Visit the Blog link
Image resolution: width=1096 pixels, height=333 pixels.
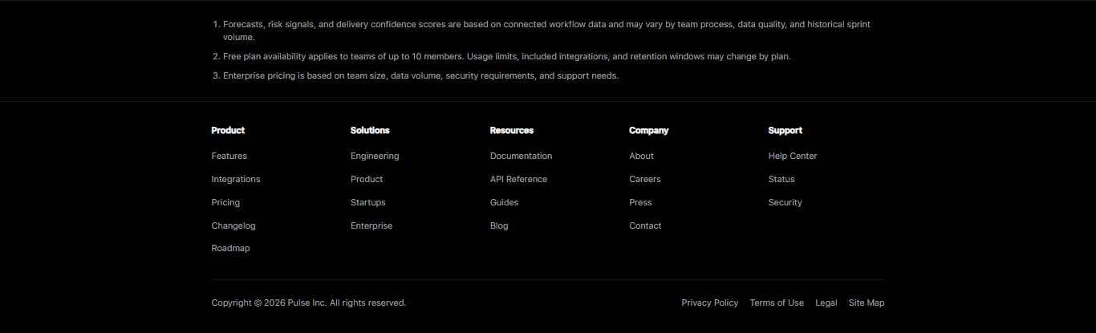[499, 225]
